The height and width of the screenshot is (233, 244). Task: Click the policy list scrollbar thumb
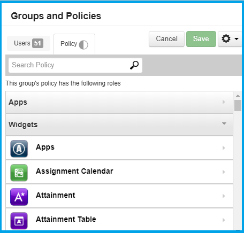[x=238, y=105]
